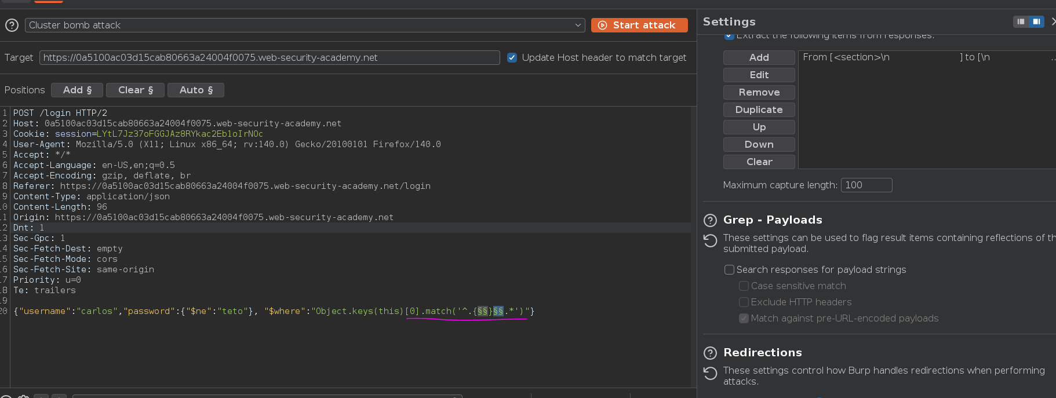Enable Search responses for payload strings

(x=730, y=269)
